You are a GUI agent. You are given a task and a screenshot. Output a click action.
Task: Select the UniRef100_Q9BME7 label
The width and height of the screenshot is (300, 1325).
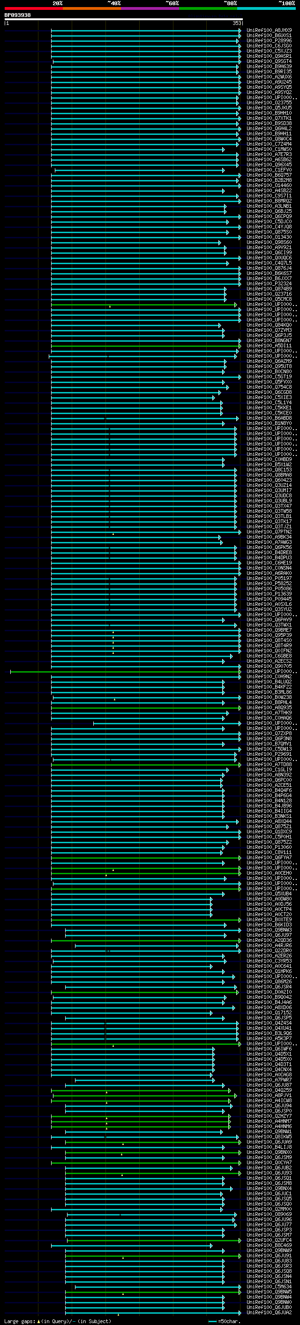point(269,630)
